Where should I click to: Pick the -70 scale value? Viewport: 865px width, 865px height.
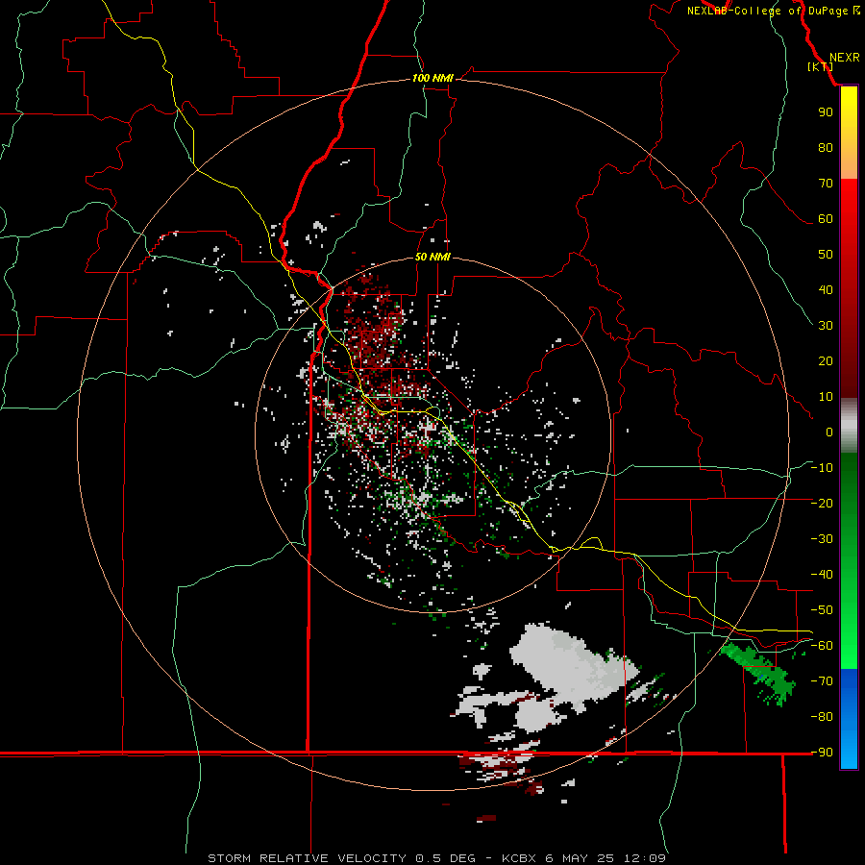pos(822,681)
